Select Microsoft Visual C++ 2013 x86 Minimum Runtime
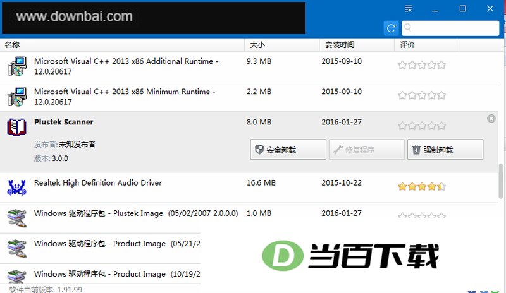The height and width of the screenshot is (293, 506). tap(125, 97)
